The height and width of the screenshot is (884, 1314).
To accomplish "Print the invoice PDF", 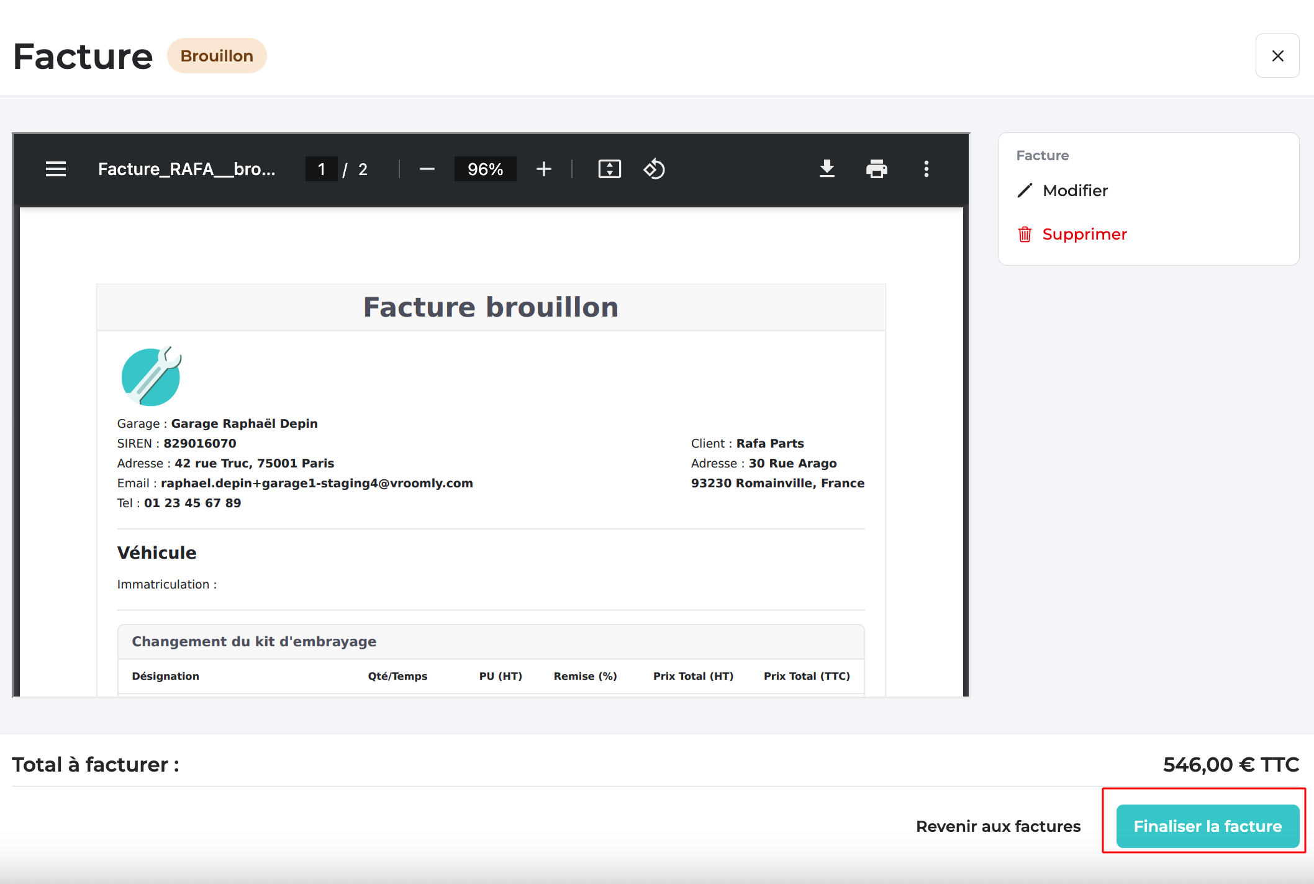I will pos(876,169).
